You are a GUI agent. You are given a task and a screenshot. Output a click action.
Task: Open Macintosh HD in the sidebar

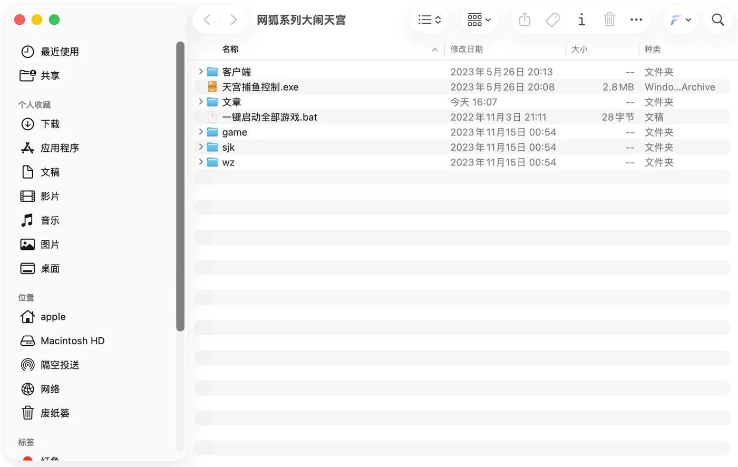(63, 341)
